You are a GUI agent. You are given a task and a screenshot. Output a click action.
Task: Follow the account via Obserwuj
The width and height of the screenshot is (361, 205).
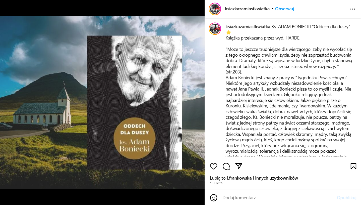284,9
